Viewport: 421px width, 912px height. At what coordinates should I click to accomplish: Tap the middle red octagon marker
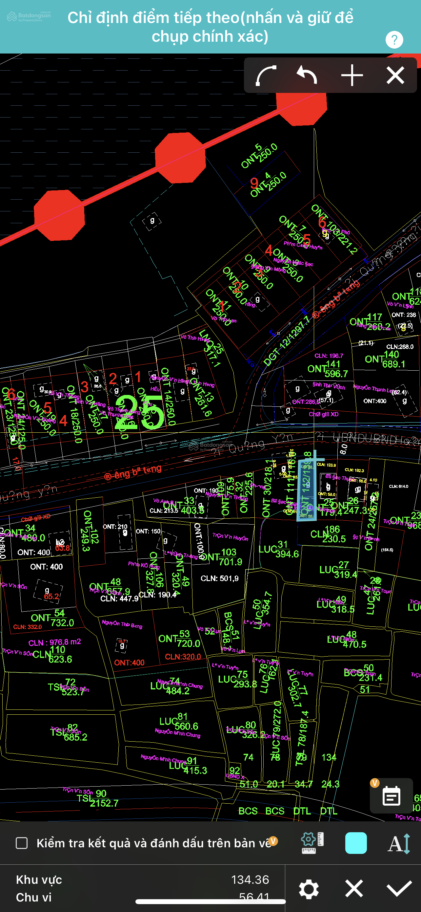(x=180, y=158)
